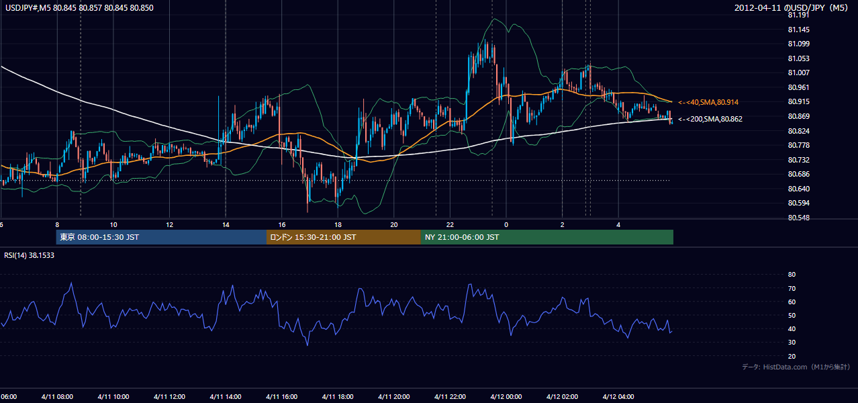The image size is (858, 403).
Task: Click the 4/11 16:00 time axis label
Action: click(x=281, y=396)
